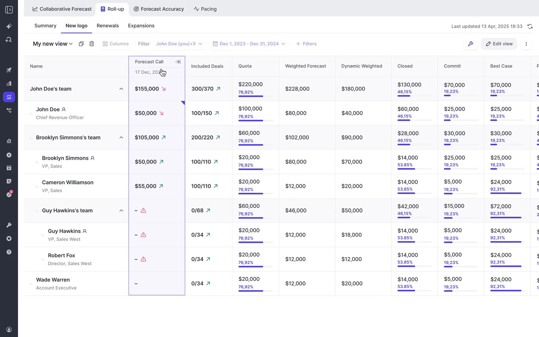This screenshot has height=337, width=539.
Task: Click quota progress bar in John Doe's team row
Action: tap(256, 96)
